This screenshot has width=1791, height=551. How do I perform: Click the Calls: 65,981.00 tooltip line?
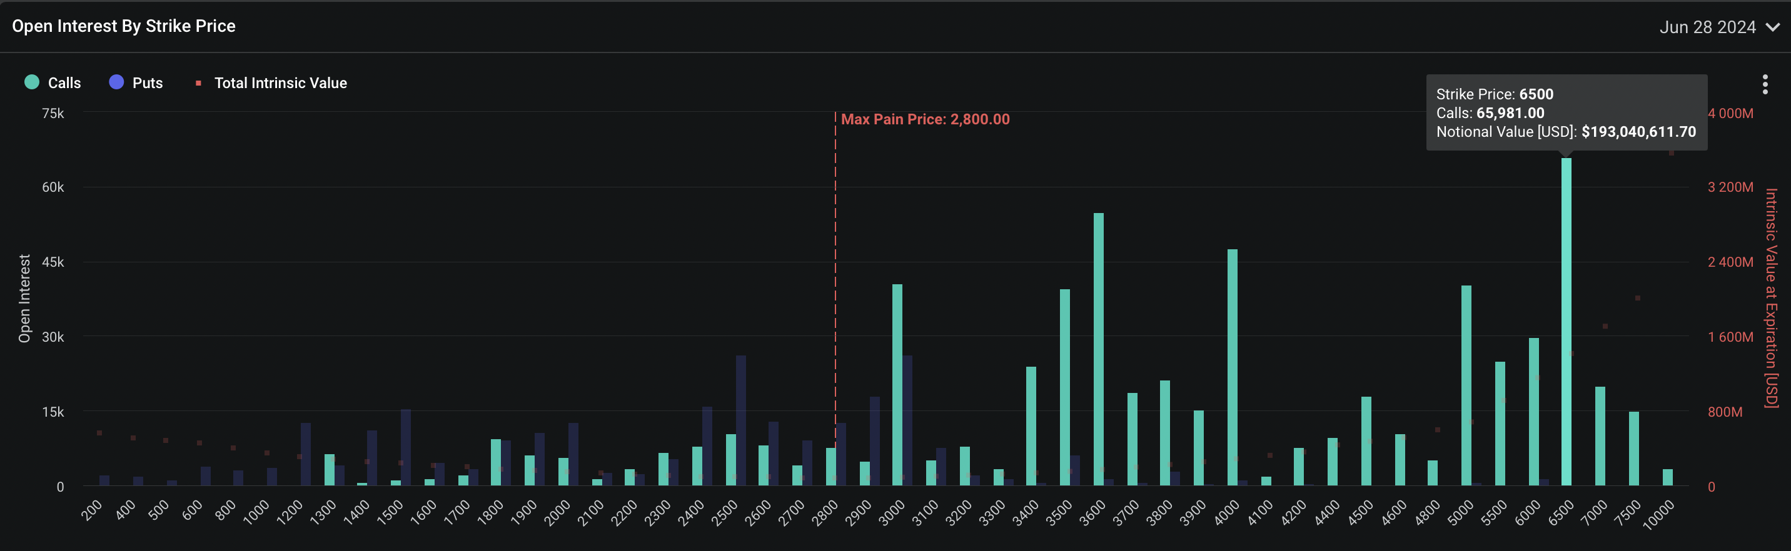(x=1491, y=113)
